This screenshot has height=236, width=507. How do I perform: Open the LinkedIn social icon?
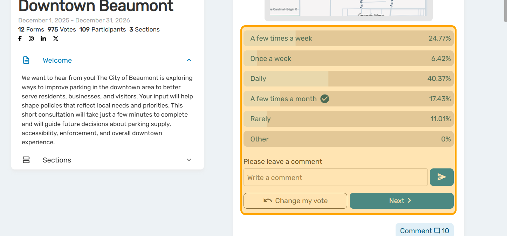pos(43,39)
